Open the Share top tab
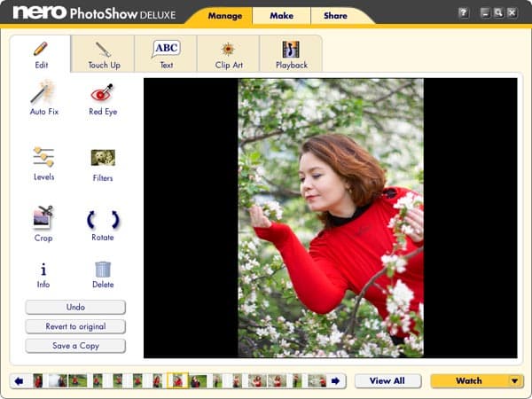 [335, 16]
